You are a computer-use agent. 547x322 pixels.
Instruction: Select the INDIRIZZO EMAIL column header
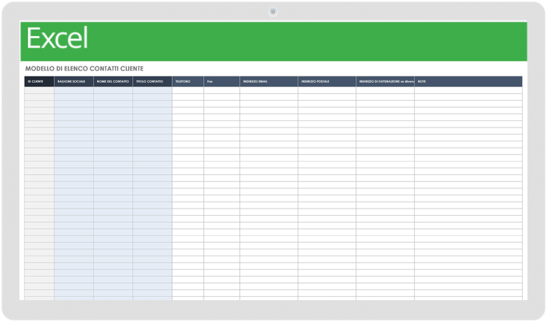coord(269,81)
